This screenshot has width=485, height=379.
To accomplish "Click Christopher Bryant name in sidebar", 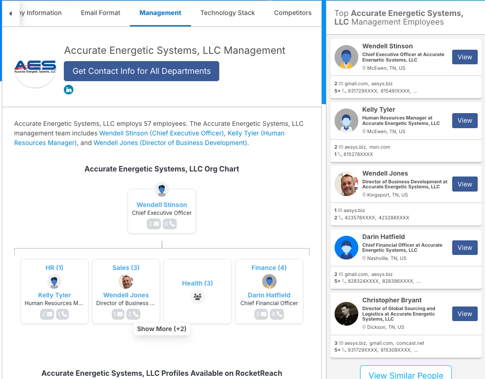I will click(x=392, y=300).
